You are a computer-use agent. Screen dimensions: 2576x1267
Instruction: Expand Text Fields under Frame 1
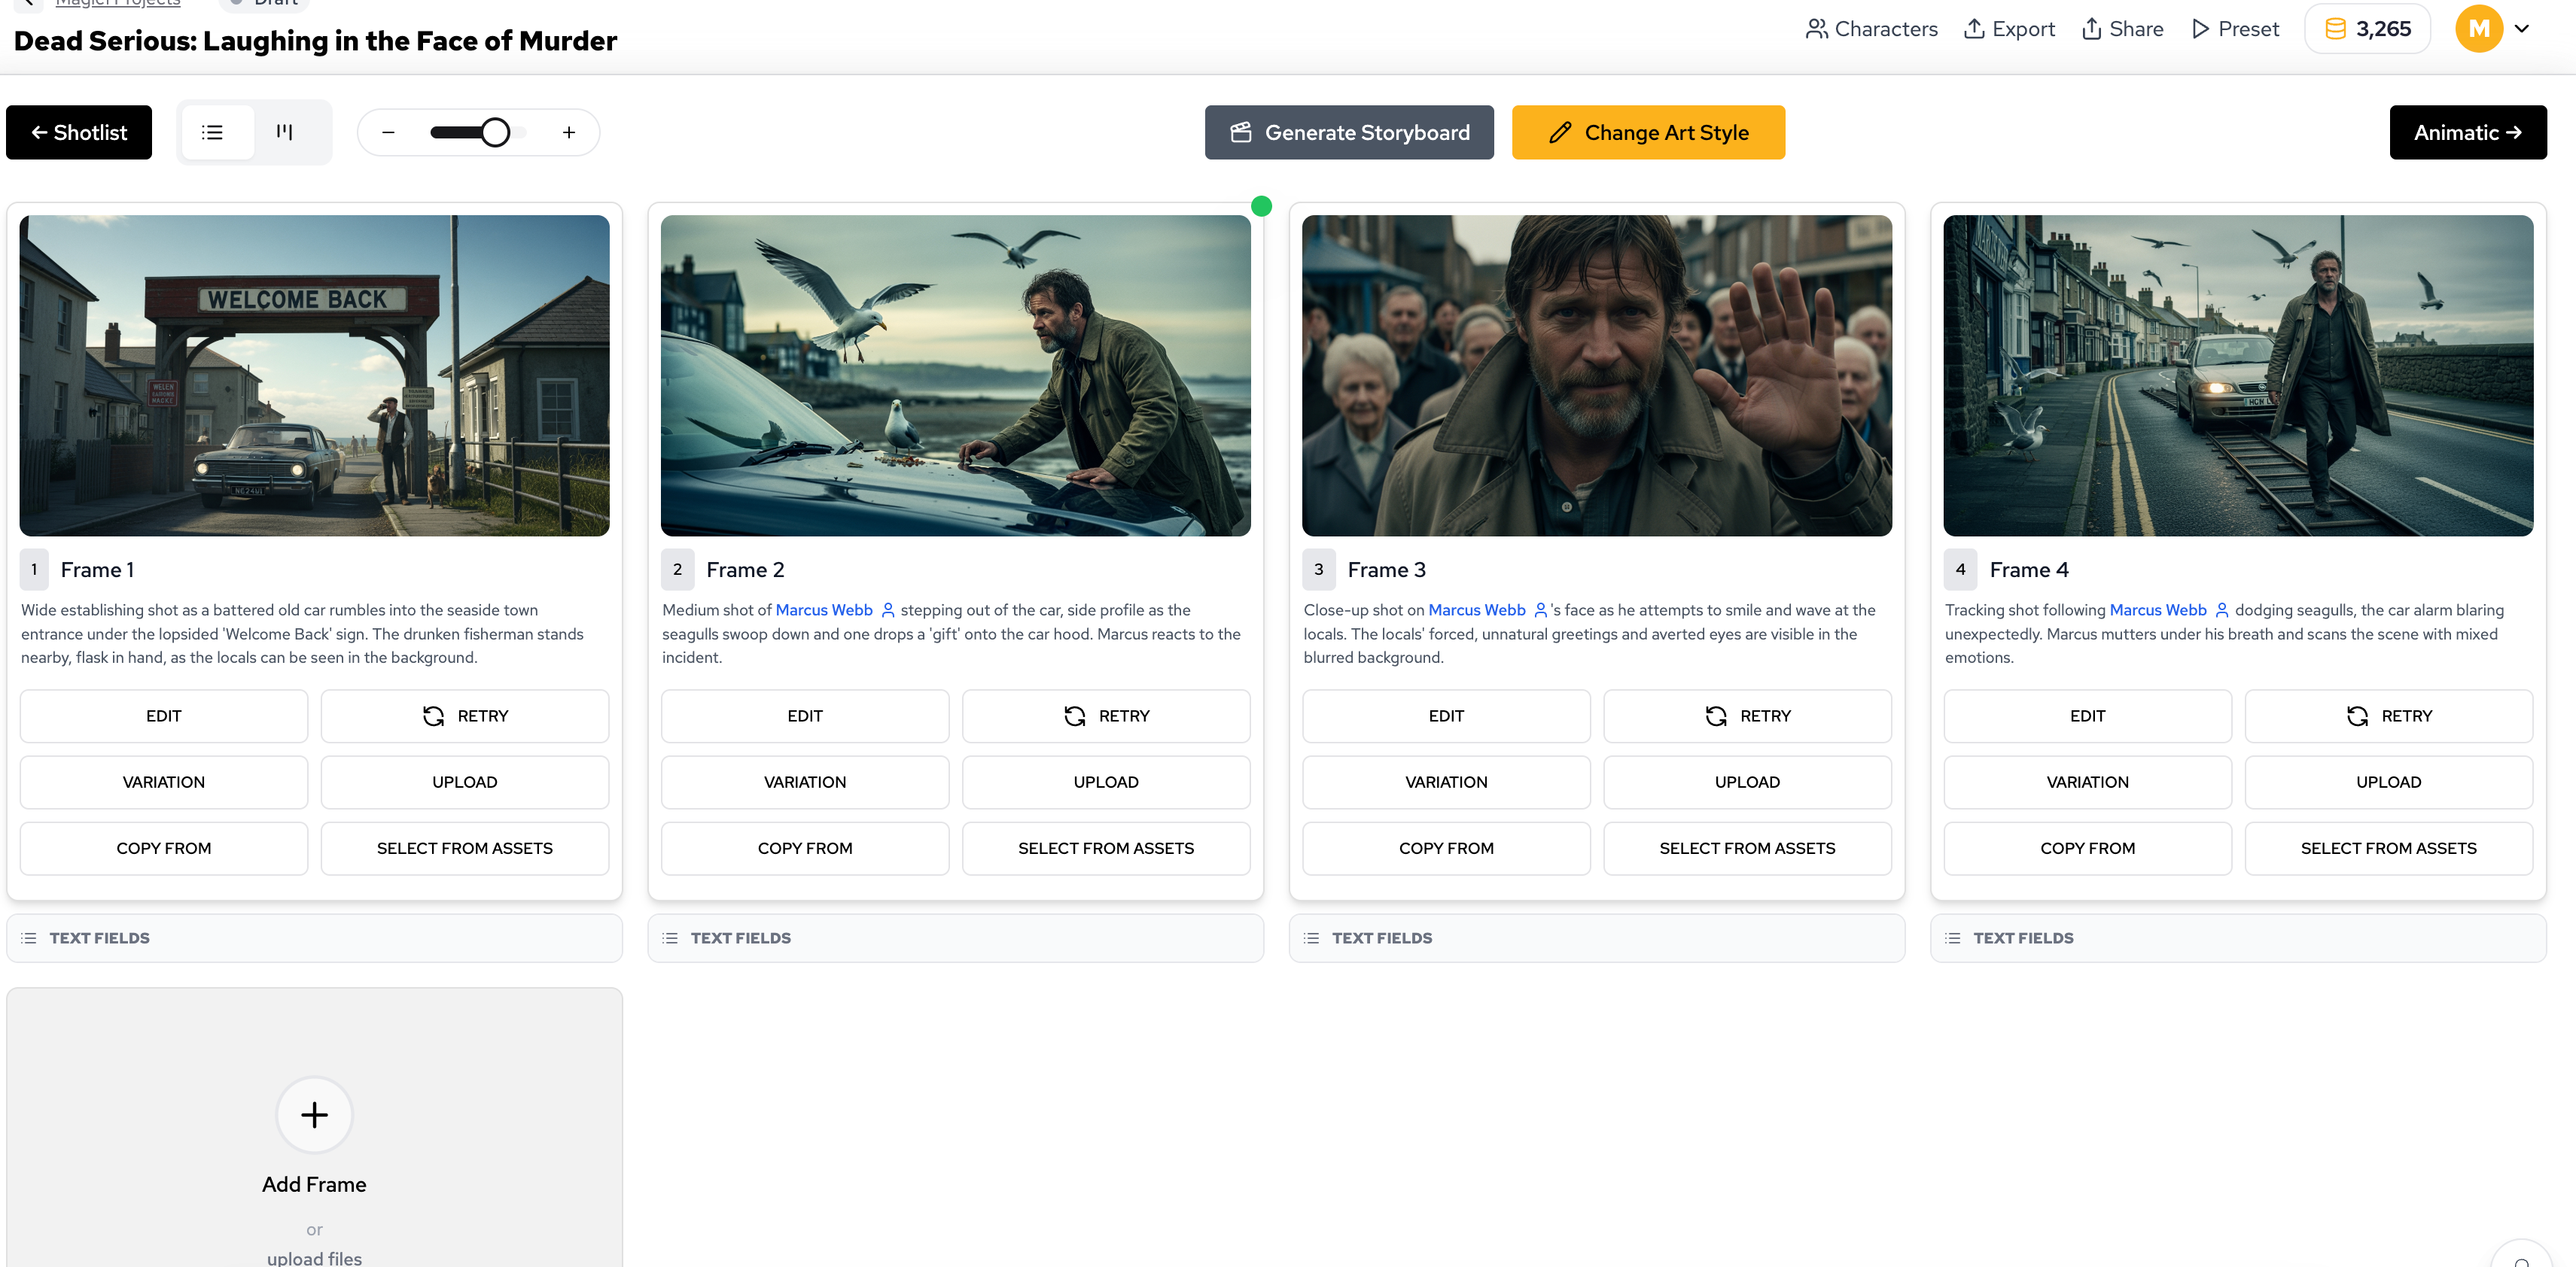(99, 937)
